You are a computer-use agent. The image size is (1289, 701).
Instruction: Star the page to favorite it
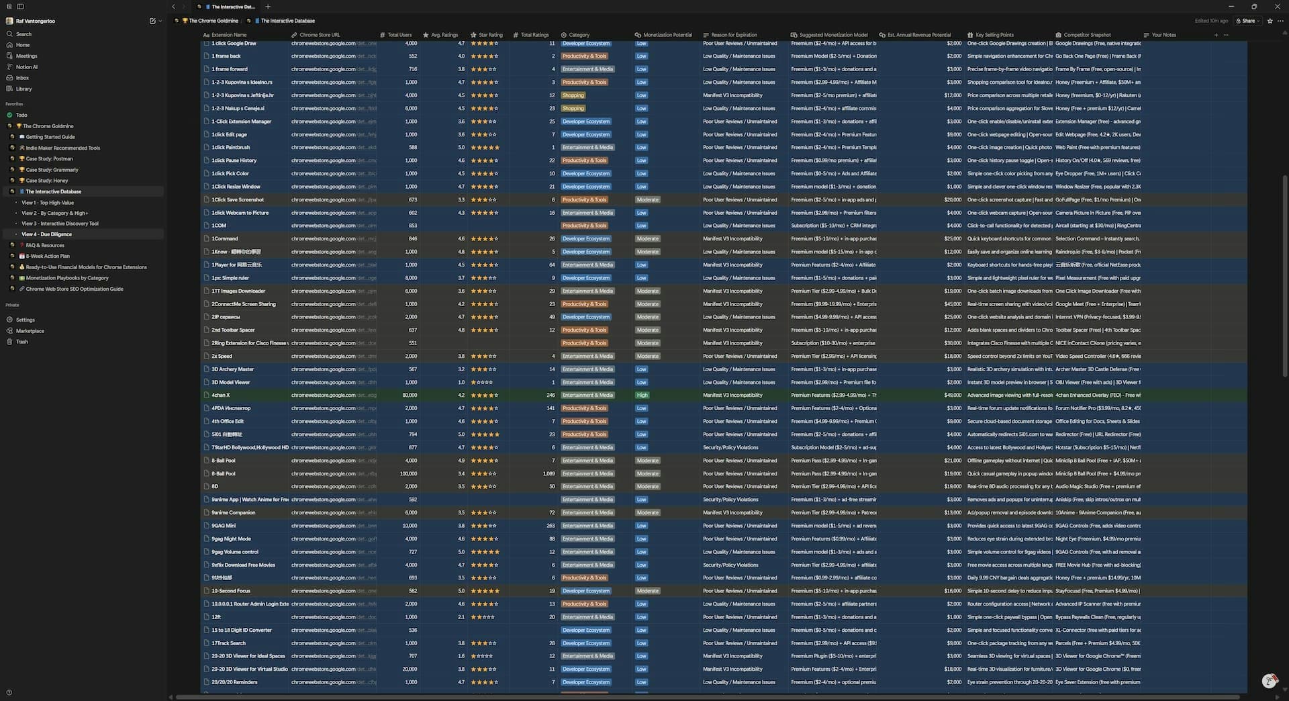pos(1270,21)
